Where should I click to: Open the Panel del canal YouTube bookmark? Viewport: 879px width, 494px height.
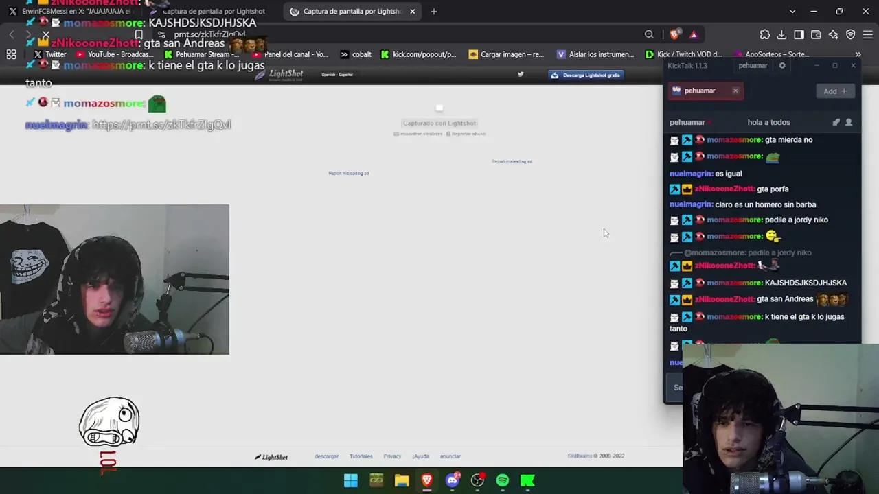[290, 54]
